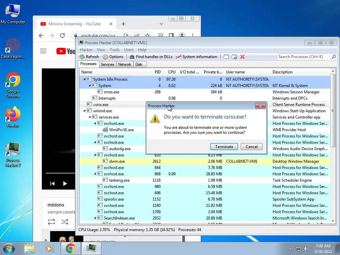The width and height of the screenshot is (340, 255).
Task: Select the dwm.exe process row
Action: (x=205, y=161)
